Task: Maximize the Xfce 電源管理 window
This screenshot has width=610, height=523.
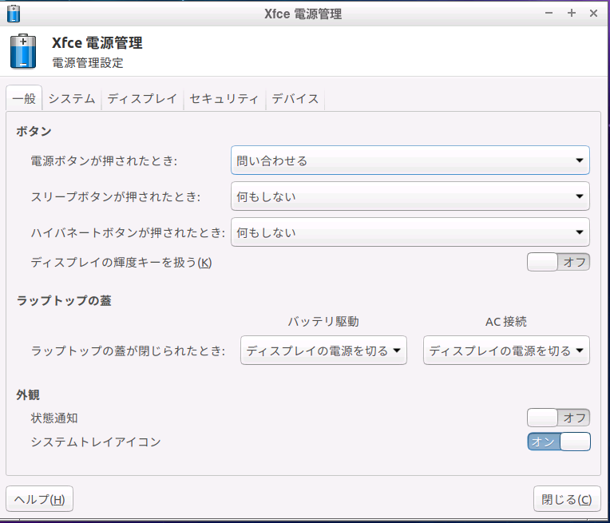Action: (572, 14)
